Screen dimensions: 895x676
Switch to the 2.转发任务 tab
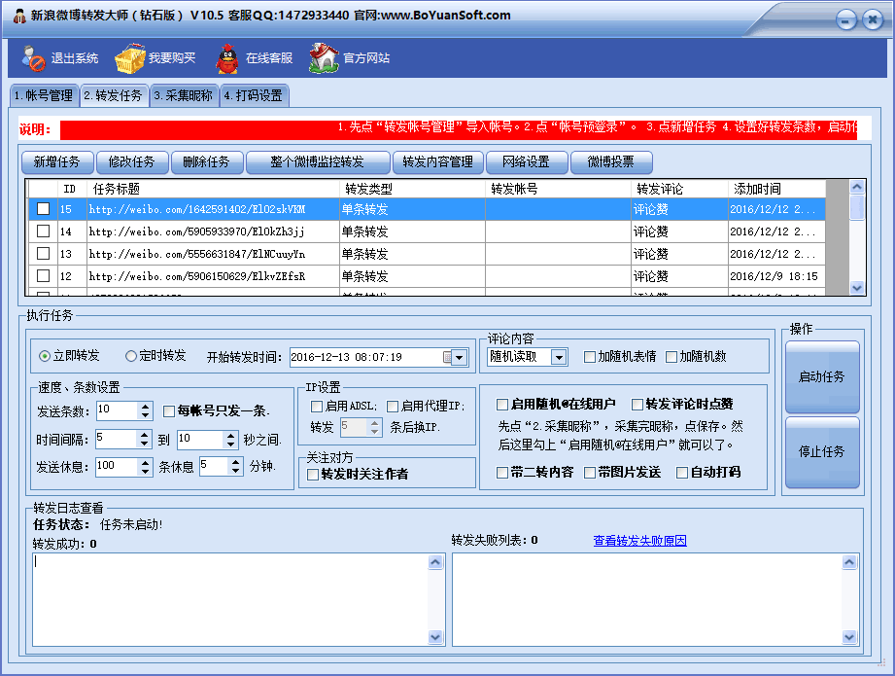click(114, 95)
